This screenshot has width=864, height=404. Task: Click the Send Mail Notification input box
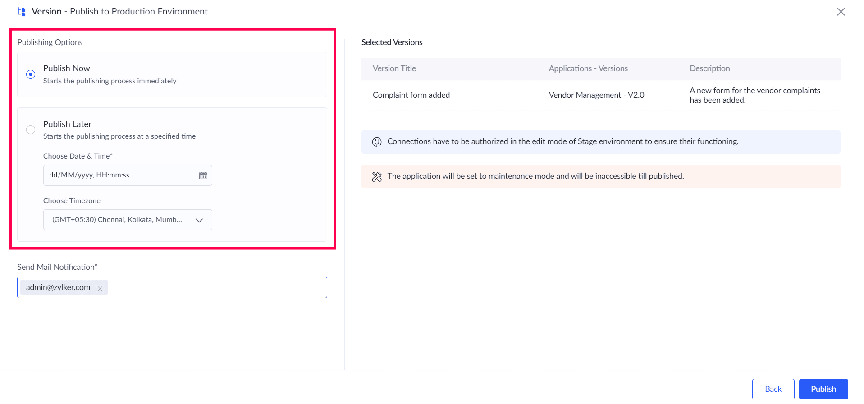[x=216, y=287]
